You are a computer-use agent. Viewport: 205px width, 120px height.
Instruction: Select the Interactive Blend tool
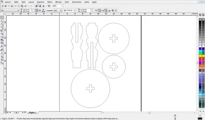tap(2, 50)
